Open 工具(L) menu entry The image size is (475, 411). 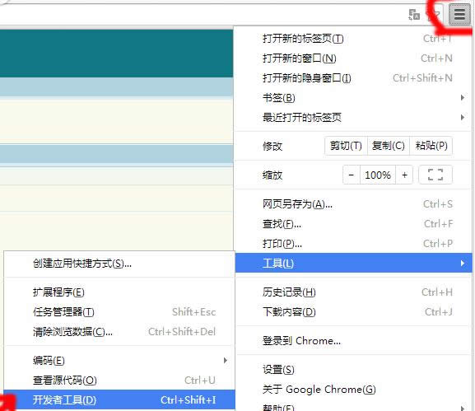point(353,263)
